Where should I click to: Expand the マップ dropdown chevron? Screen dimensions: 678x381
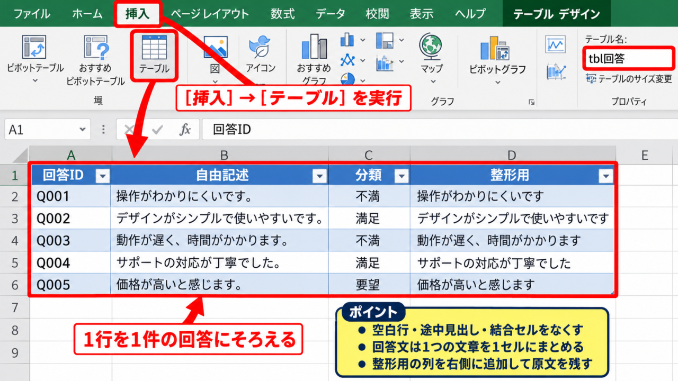pyautogui.click(x=432, y=81)
